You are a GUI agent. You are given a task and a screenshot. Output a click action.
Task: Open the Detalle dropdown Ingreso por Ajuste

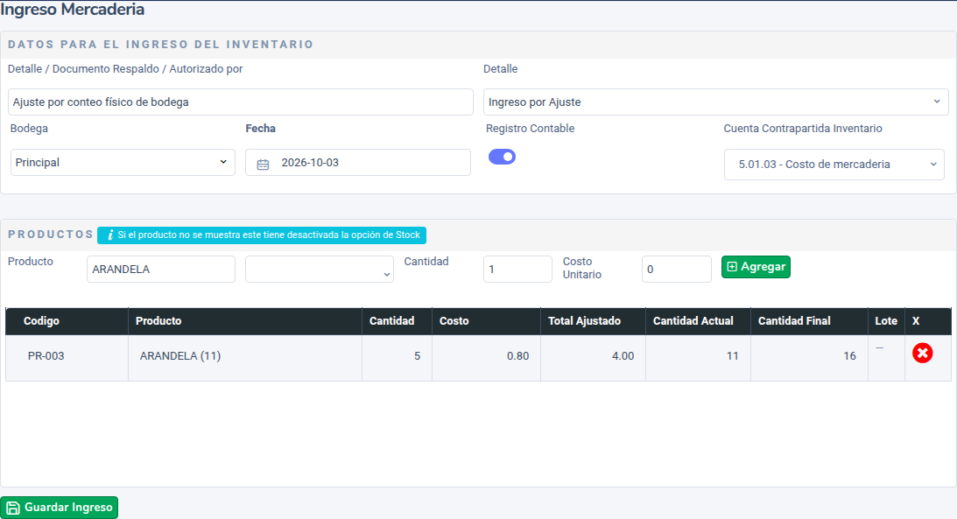point(716,102)
